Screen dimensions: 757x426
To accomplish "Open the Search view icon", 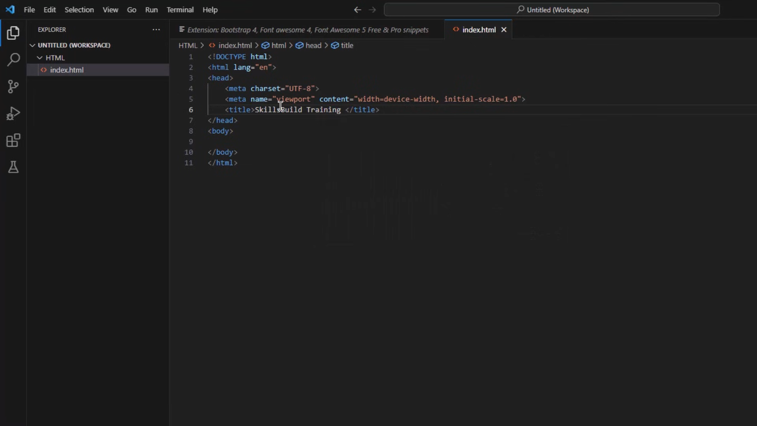I will (x=13, y=60).
